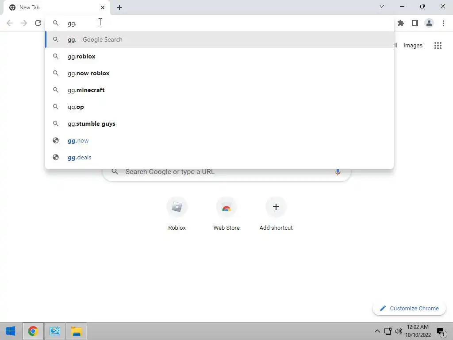
Task: Click the globe icon beside gg.now
Action: (56, 140)
